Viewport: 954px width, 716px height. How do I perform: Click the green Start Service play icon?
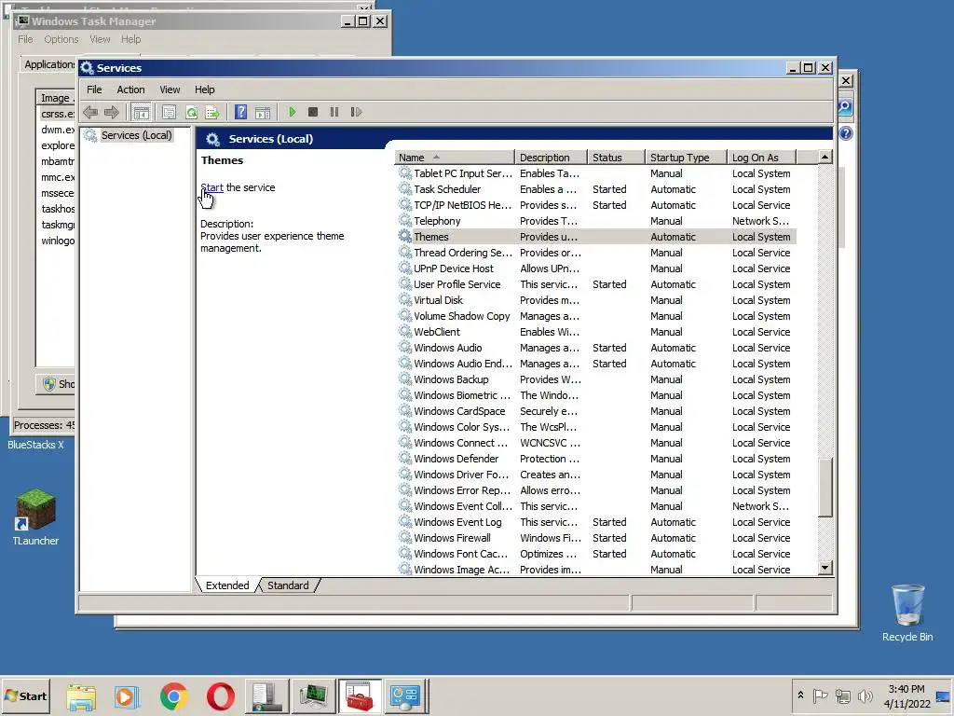click(x=292, y=112)
